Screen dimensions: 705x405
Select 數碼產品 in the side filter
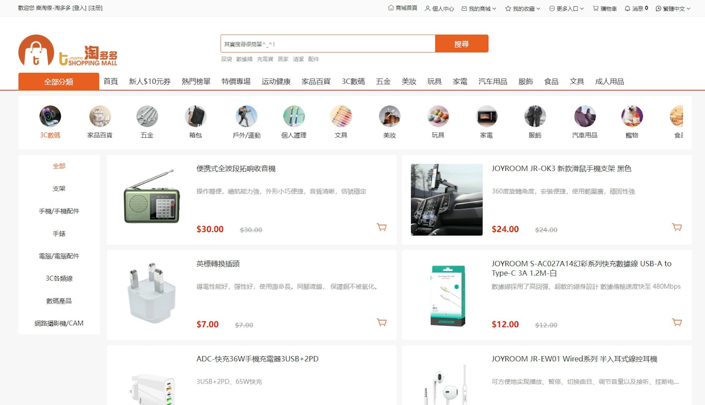pos(59,301)
